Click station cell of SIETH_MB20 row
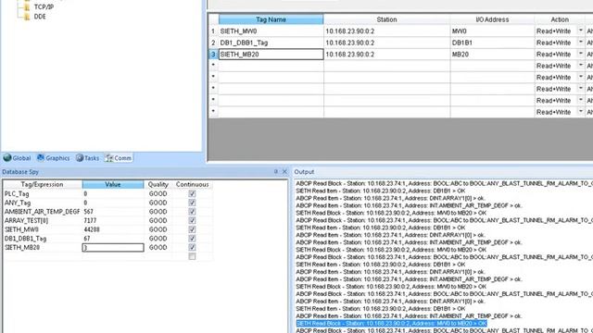The height and width of the screenshot is (333, 593). 387,55
